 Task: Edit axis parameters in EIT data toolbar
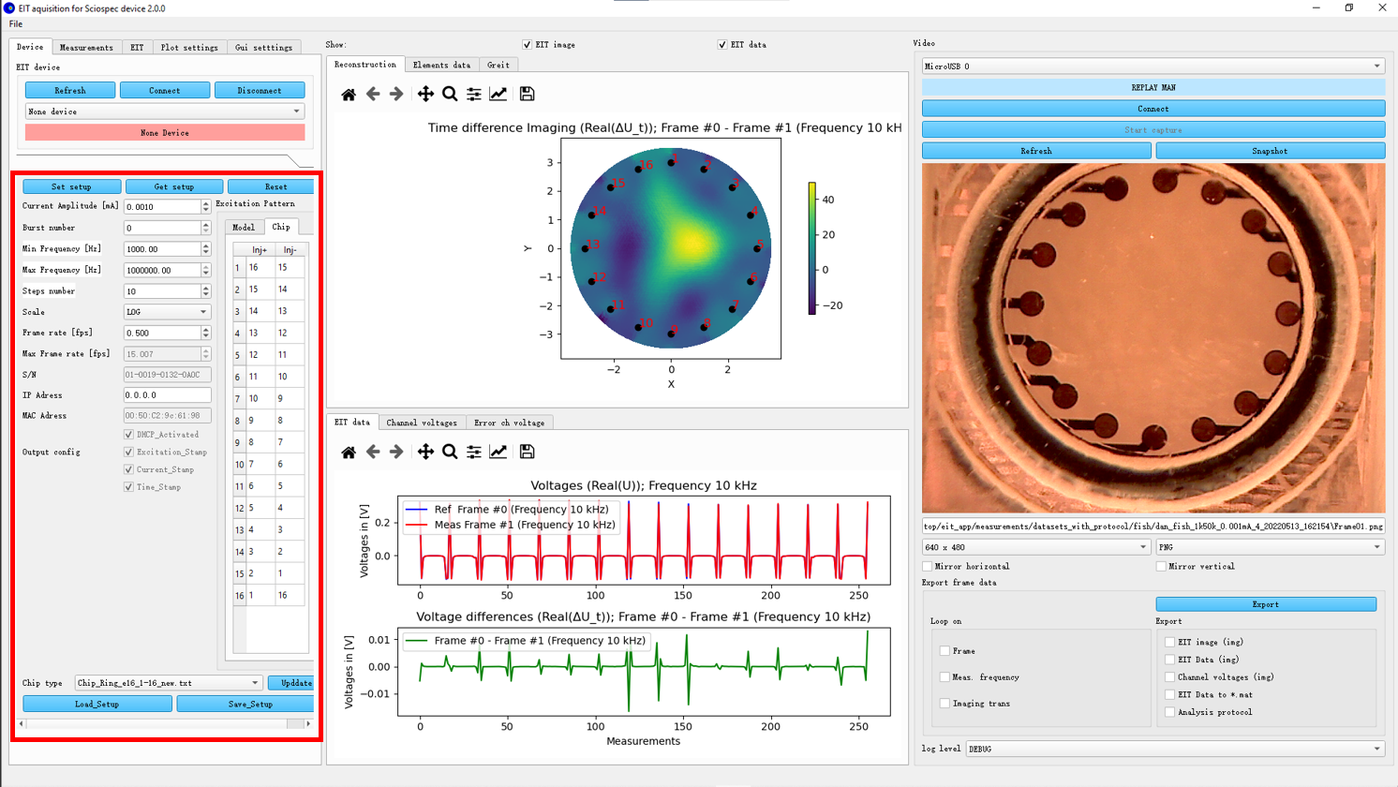[498, 452]
